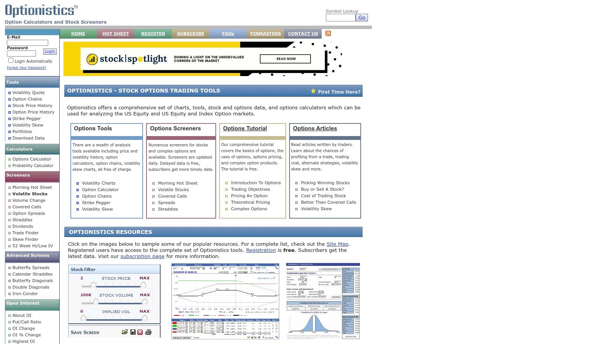Follow the Registration link in resources text
The width and height of the screenshot is (612, 344).
(261, 250)
